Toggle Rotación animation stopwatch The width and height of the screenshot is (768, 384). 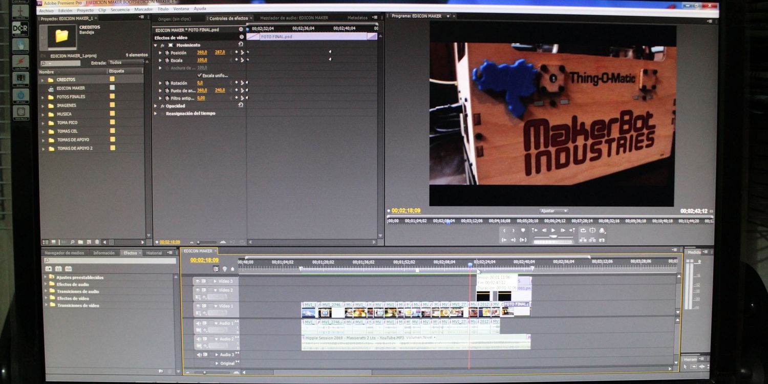[x=166, y=83]
